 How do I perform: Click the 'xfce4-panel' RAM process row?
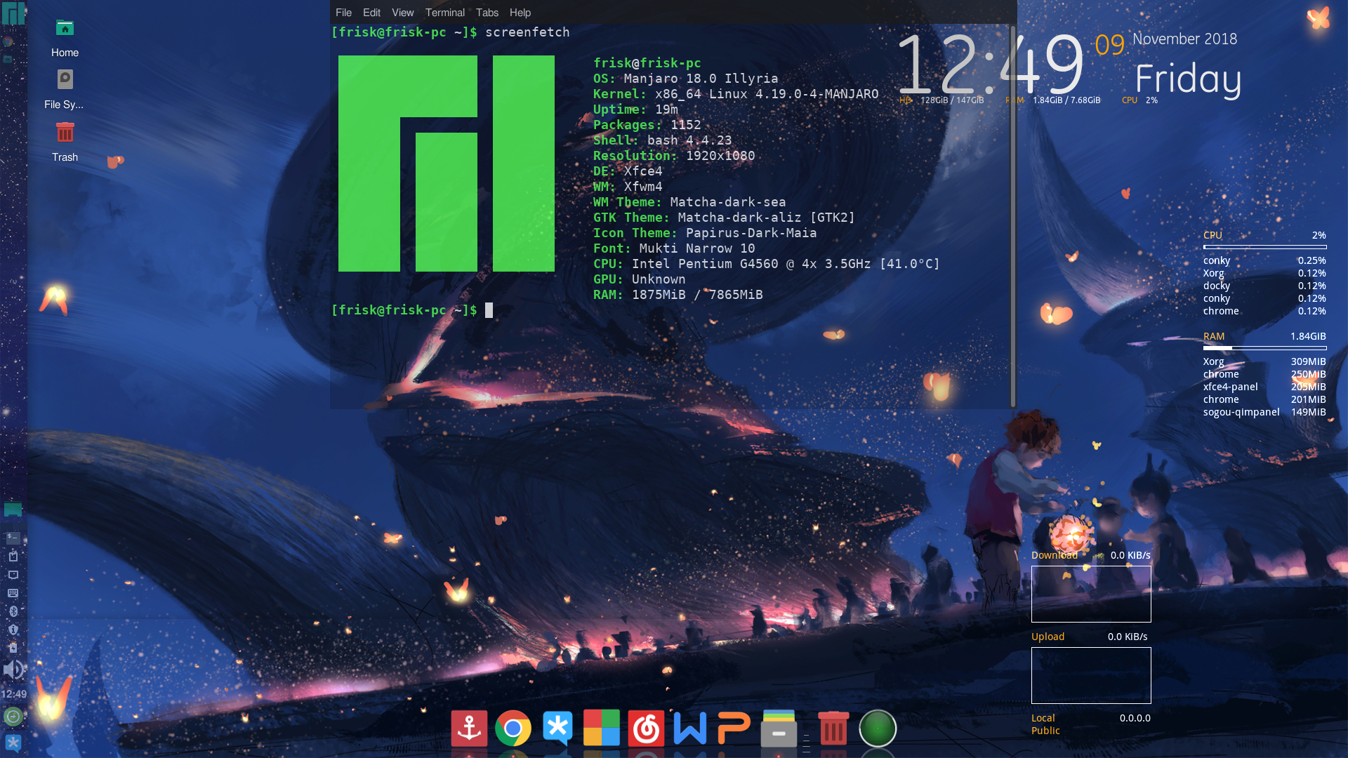click(1264, 387)
